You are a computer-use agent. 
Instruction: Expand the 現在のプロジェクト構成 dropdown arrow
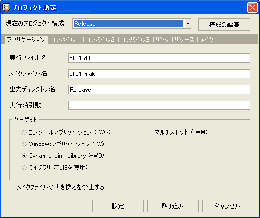(188, 23)
